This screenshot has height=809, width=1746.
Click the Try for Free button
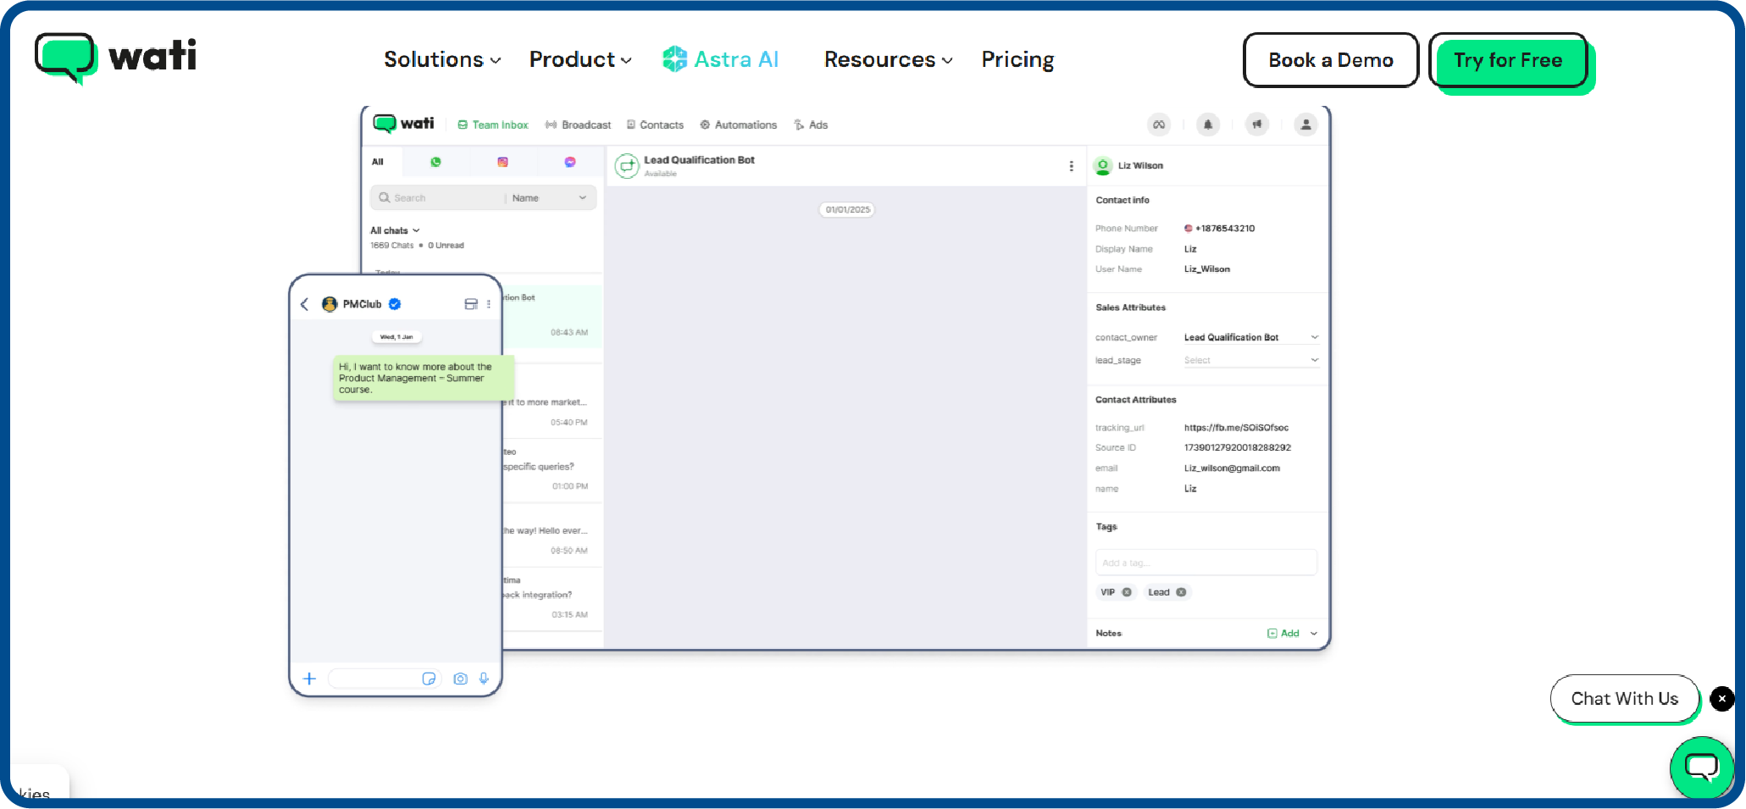tap(1508, 60)
